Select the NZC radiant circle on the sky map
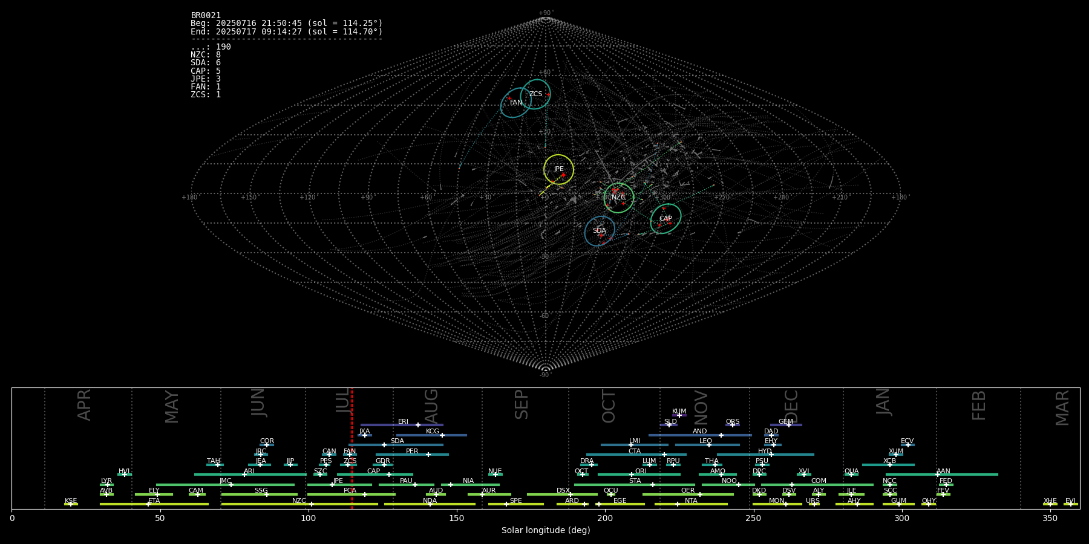The width and height of the screenshot is (1089, 544). click(618, 198)
